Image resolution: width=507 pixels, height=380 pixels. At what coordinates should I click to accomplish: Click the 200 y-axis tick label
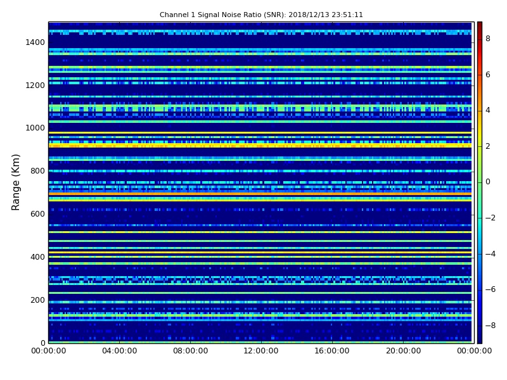[x=37, y=300]
